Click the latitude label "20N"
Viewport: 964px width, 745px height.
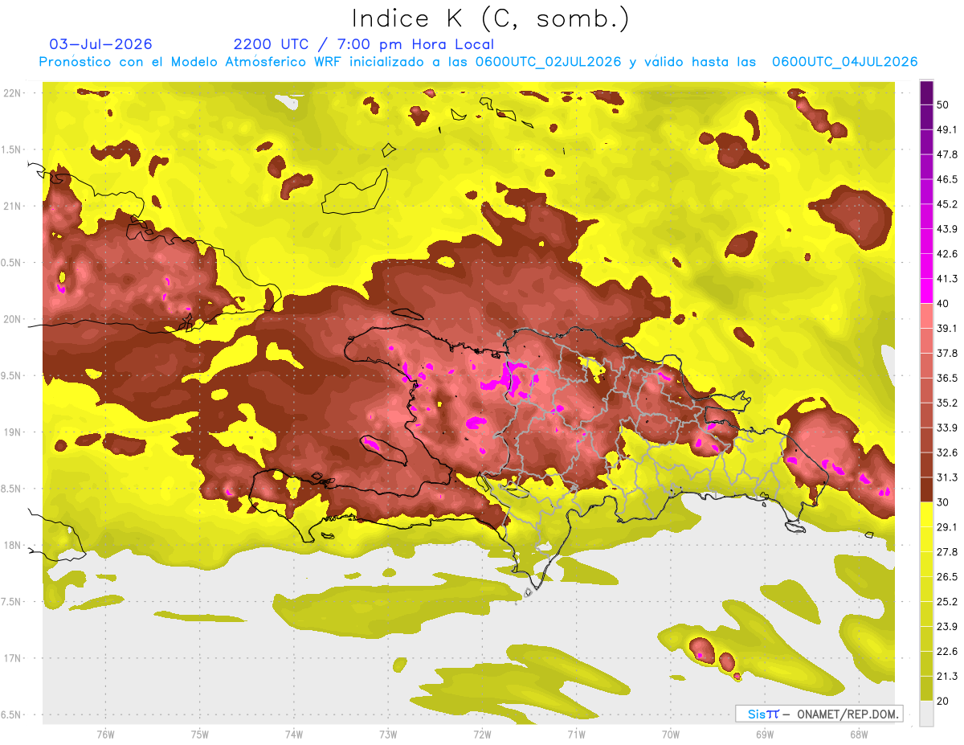click(13, 319)
